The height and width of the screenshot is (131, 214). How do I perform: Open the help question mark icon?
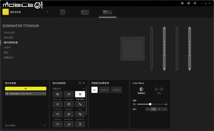(189, 3)
